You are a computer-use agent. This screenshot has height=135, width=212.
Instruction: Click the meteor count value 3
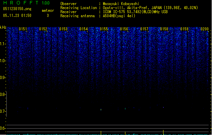pyautogui.click(x=48, y=16)
